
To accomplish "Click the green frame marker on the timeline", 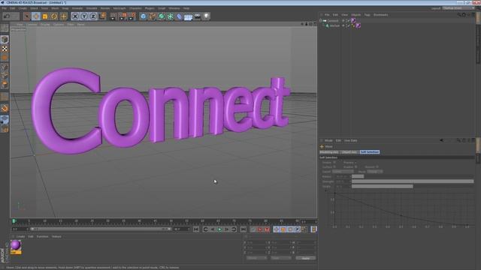I will pyautogui.click(x=14, y=220).
